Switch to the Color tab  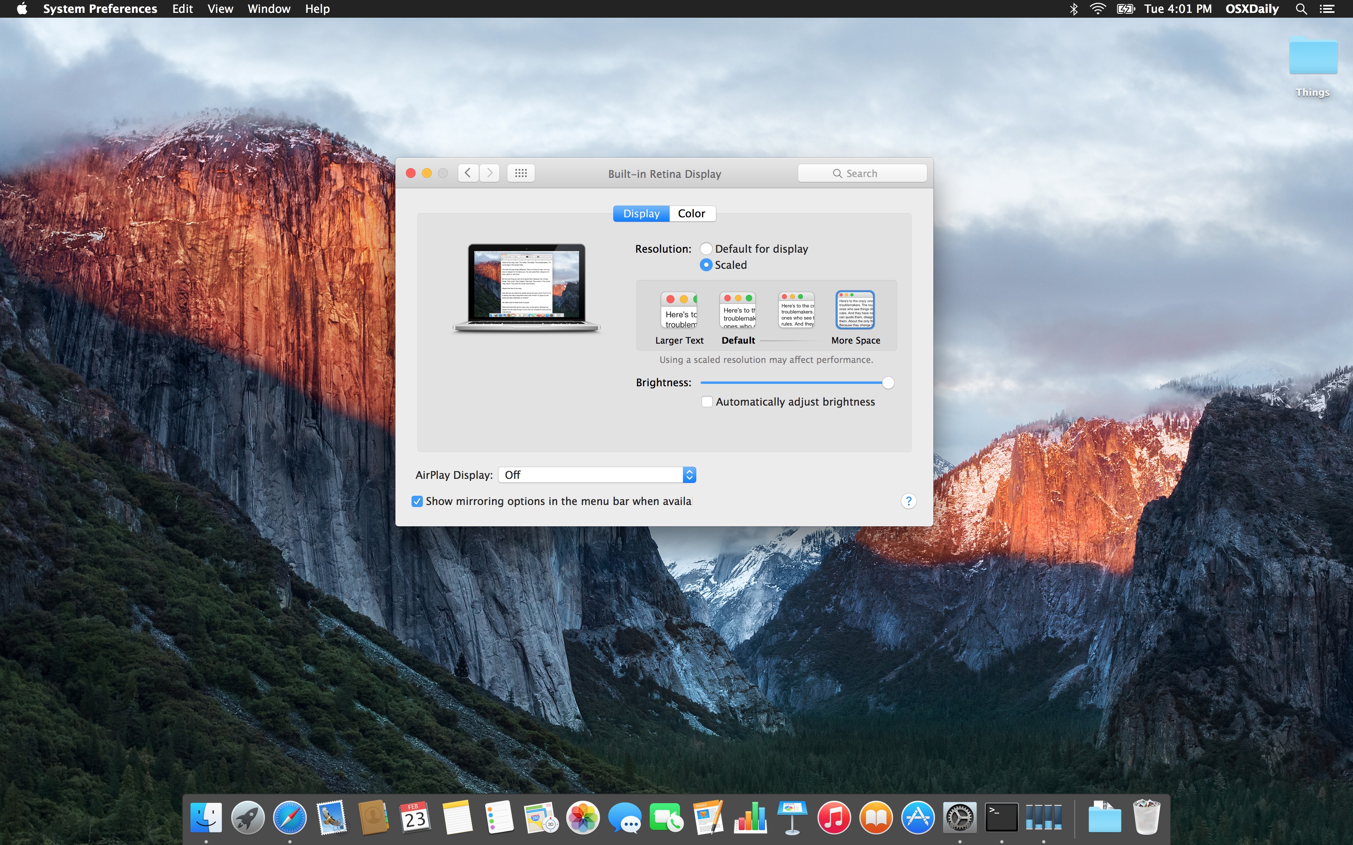[x=691, y=213]
